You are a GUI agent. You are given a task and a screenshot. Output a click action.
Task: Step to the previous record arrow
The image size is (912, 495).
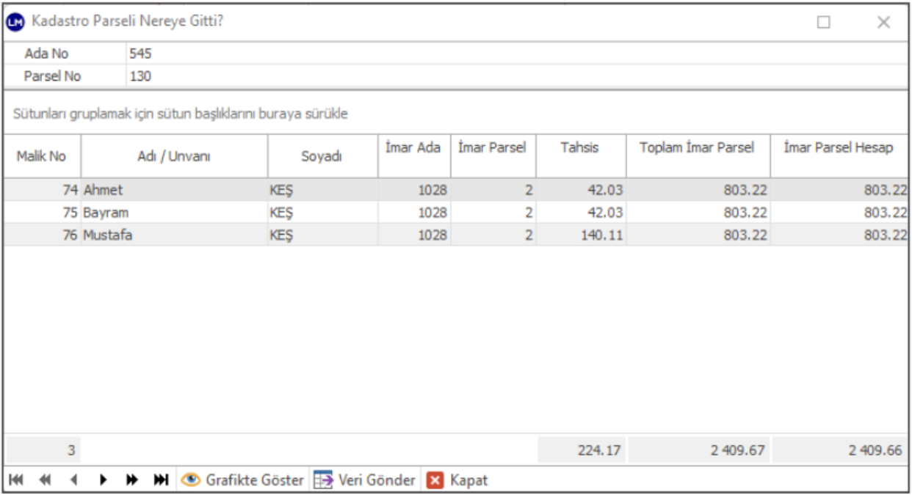point(73,480)
